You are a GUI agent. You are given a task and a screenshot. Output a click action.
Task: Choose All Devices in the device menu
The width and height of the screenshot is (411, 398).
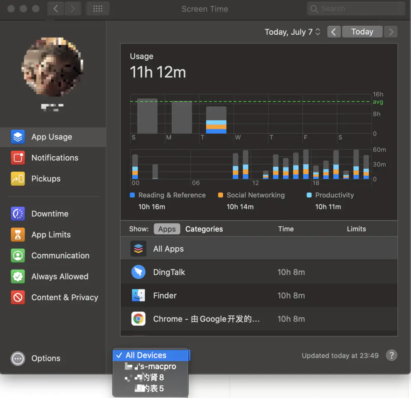coord(151,355)
